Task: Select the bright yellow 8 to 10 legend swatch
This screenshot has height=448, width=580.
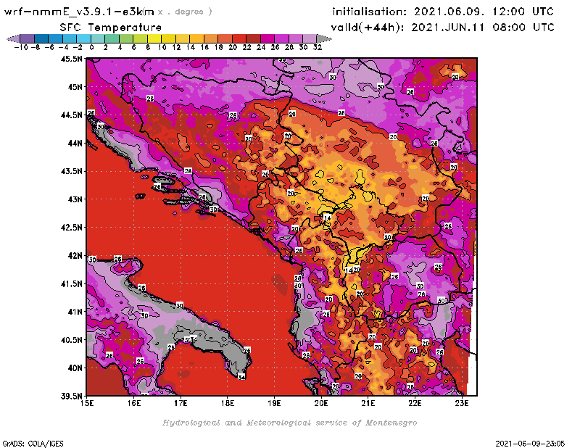Action: pyautogui.click(x=154, y=38)
